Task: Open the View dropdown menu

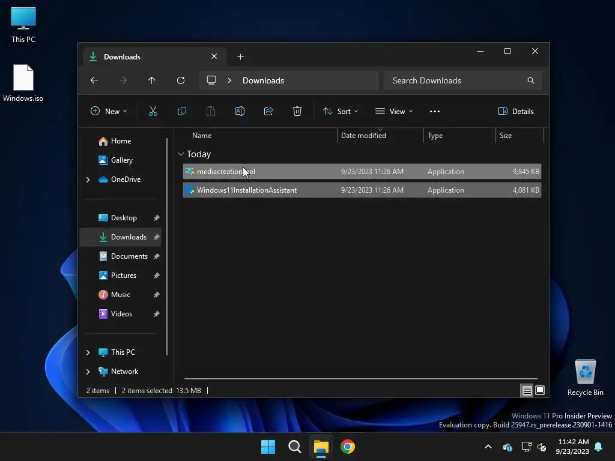Action: point(394,111)
